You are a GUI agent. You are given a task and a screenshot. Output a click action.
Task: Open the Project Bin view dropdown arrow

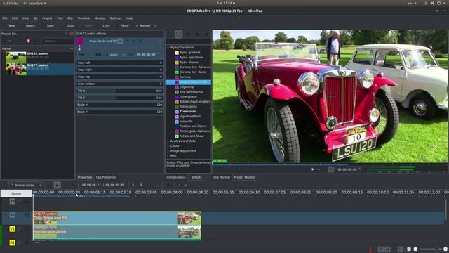10,41
